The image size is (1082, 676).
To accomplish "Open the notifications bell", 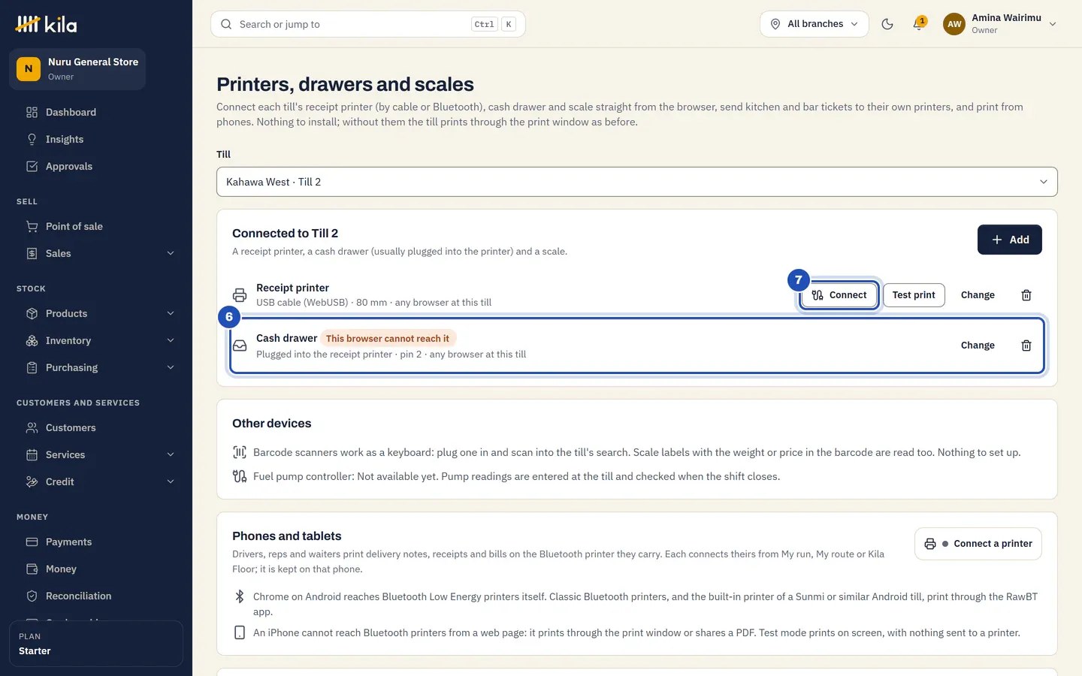I will 918,24.
